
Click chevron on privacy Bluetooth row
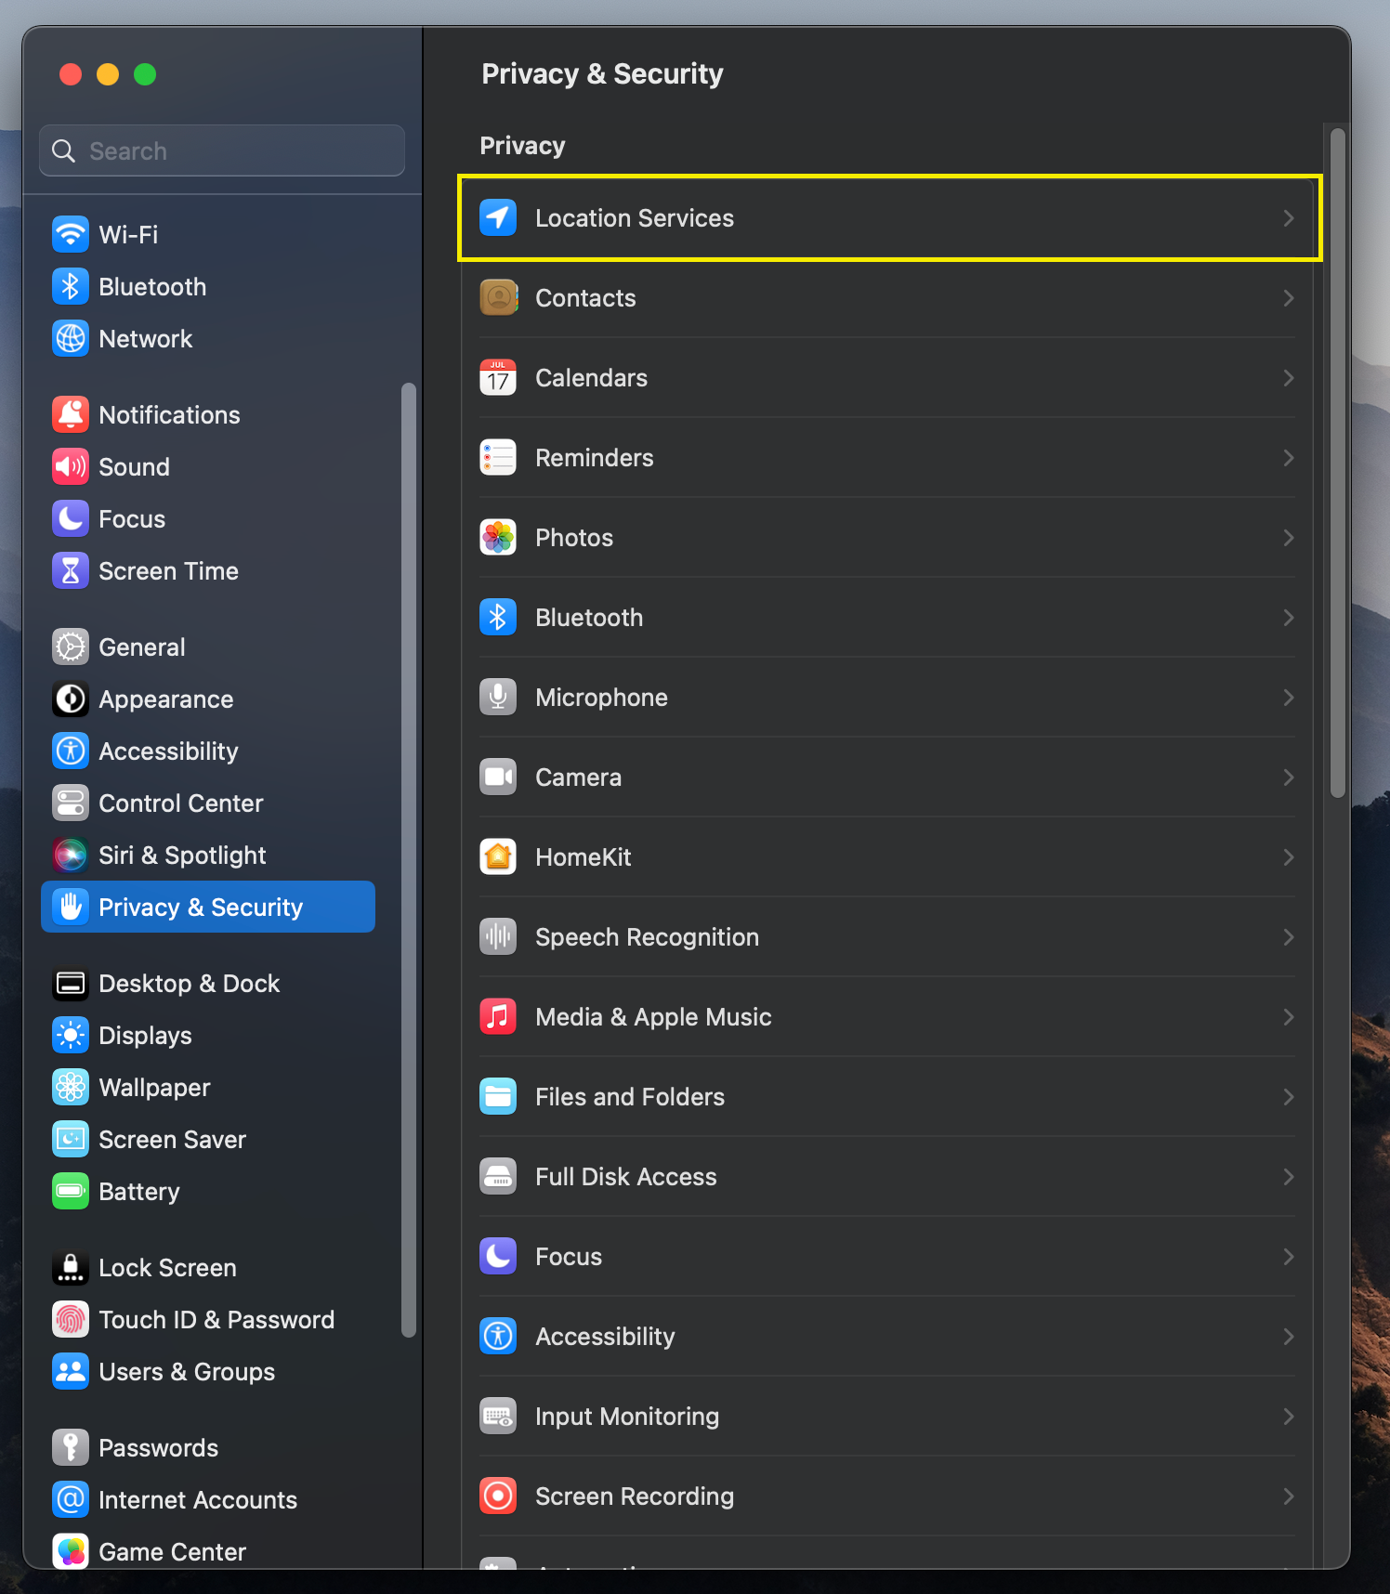[1289, 617]
